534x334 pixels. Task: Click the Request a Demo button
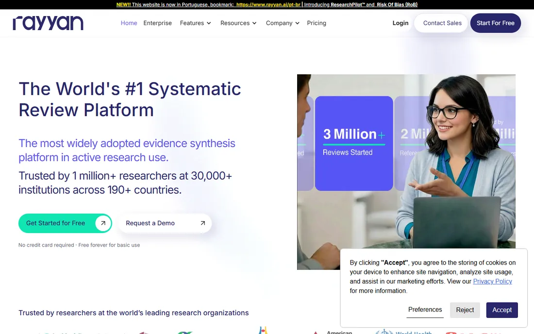coord(165,223)
